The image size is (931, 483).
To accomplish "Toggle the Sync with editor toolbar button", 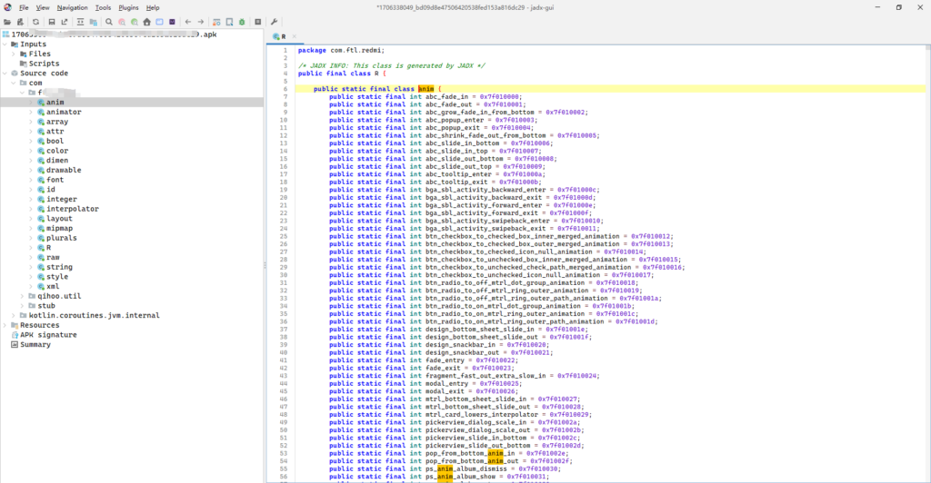I will pos(78,21).
